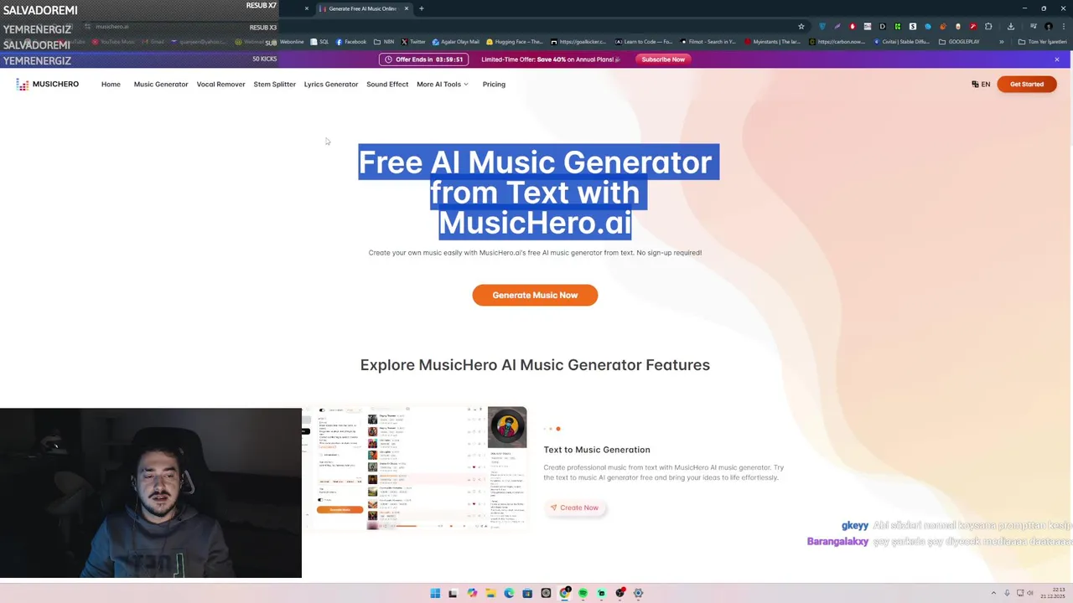This screenshot has height=603, width=1073.
Task: Open the Agalar Olayı Mail bookmark
Action: coord(456,42)
